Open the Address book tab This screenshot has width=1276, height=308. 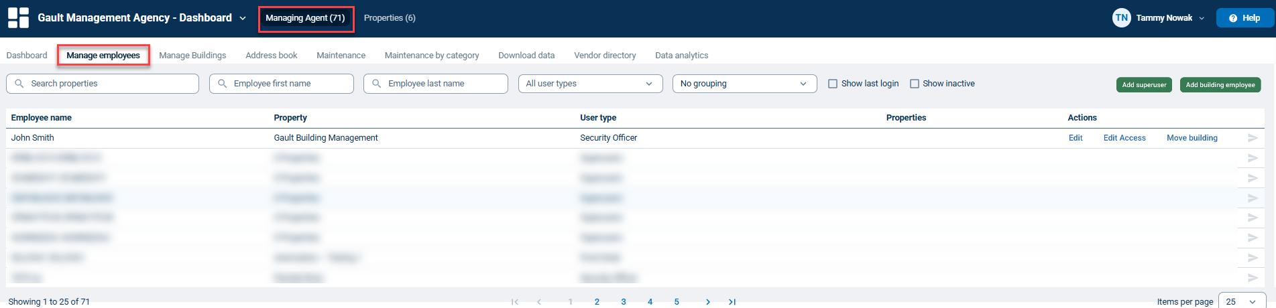[x=272, y=56]
